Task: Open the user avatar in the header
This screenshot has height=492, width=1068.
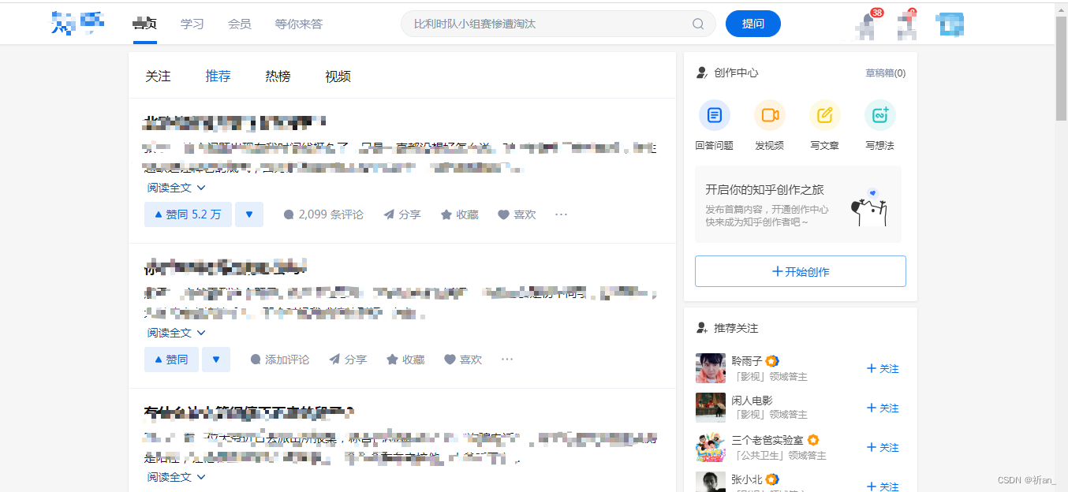Action: pos(950,24)
